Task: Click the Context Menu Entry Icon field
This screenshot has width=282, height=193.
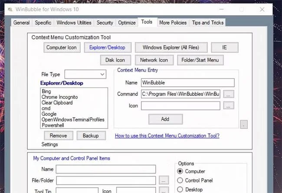Action: 180,105
